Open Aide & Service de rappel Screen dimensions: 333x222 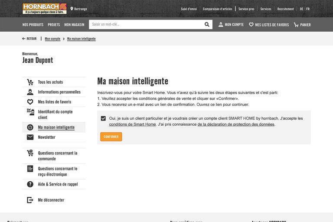tap(58, 184)
